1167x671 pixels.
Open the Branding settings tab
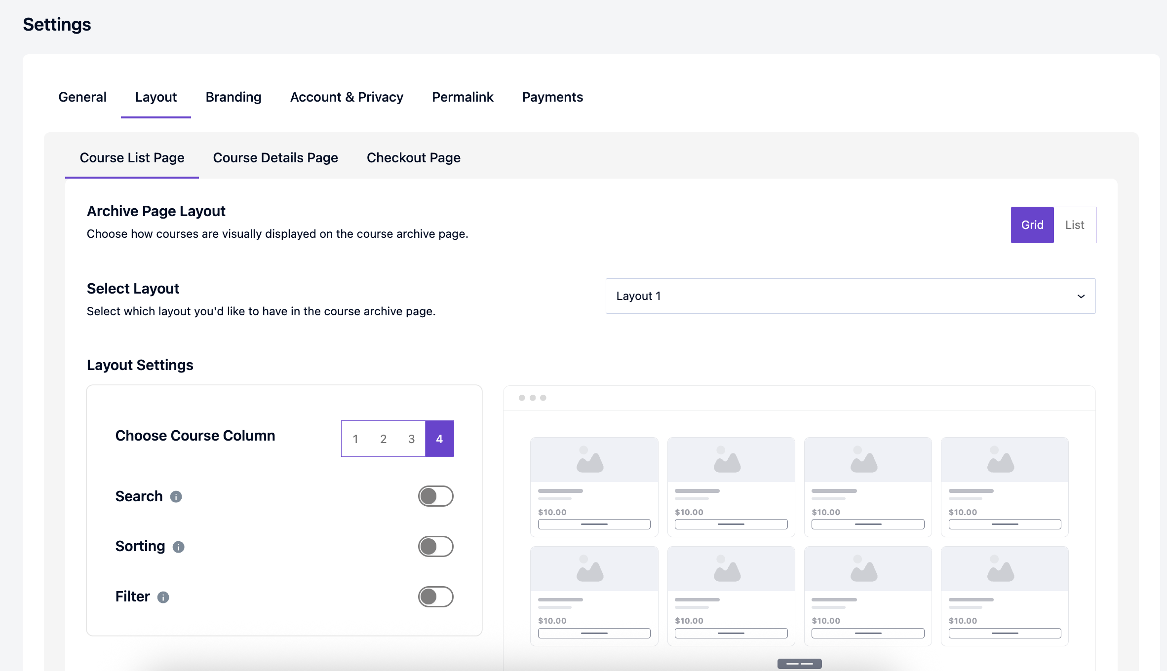(x=233, y=97)
